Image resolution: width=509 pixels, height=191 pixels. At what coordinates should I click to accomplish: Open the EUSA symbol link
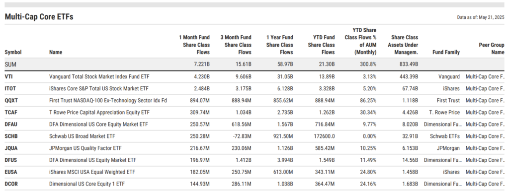(x=11, y=172)
